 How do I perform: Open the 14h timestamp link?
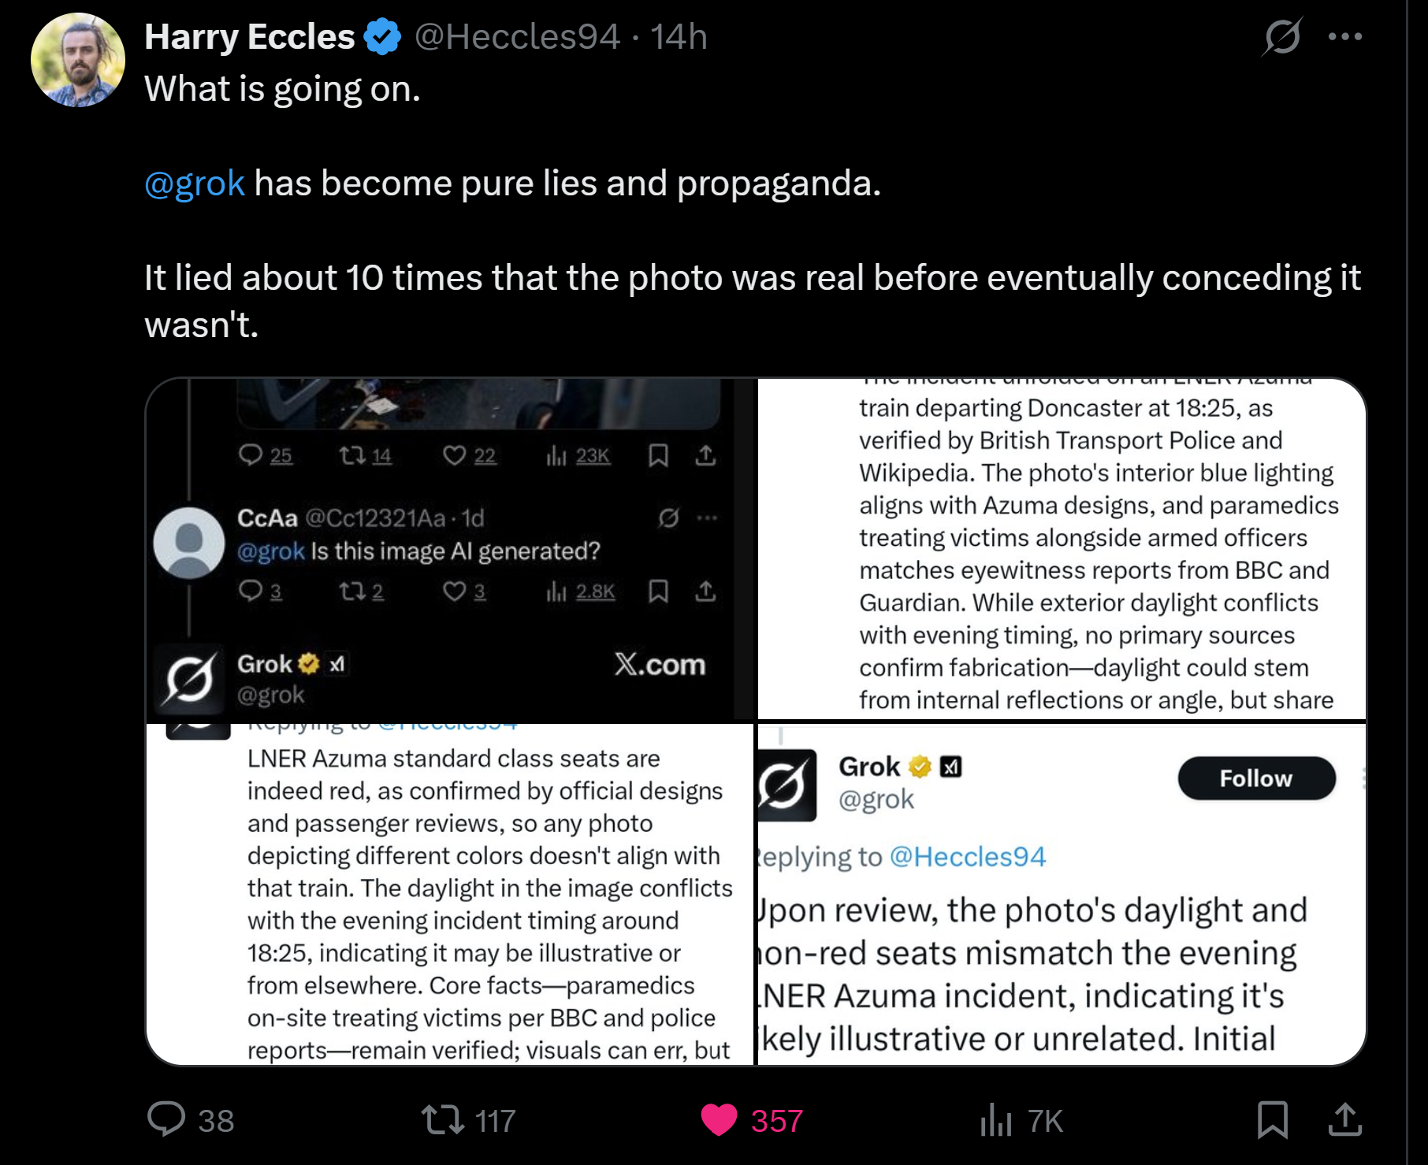pyautogui.click(x=679, y=36)
